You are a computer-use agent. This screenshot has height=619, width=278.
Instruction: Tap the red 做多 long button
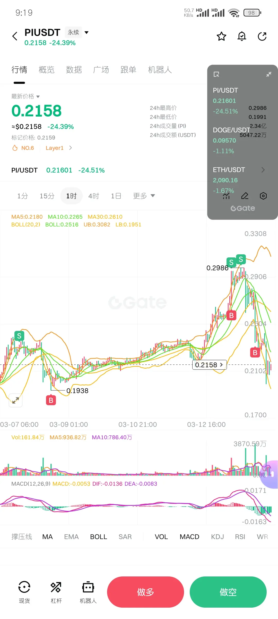tap(145, 592)
